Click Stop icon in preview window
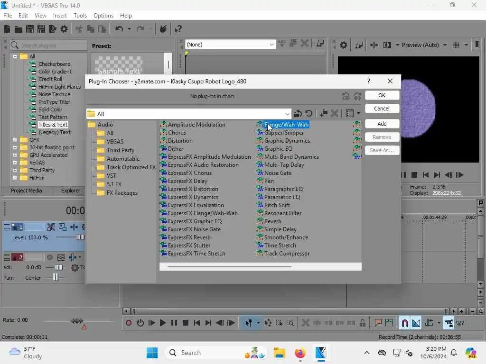The image size is (486, 364). [x=414, y=175]
